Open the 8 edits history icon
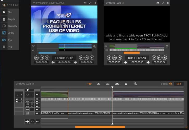 [x=171, y=84]
